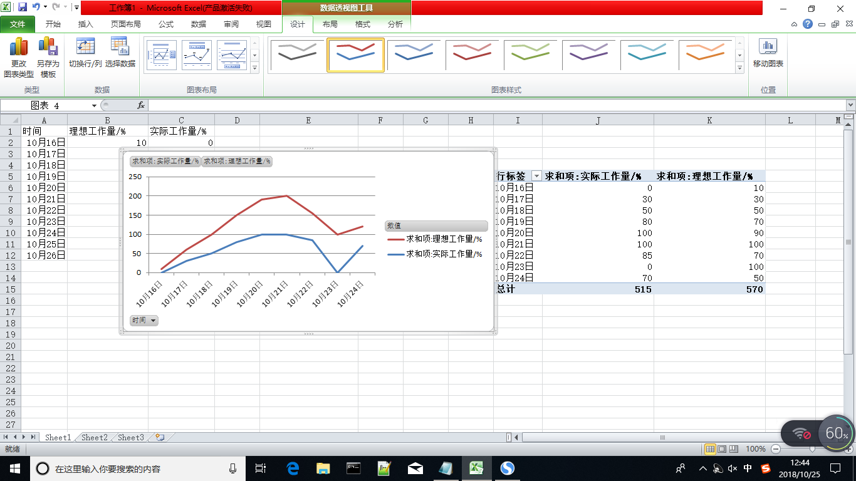Image resolution: width=856 pixels, height=481 pixels.
Task: Switch rows and columns with 切换行/列
Action: tap(85, 53)
